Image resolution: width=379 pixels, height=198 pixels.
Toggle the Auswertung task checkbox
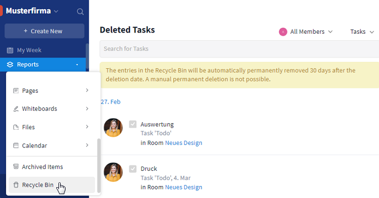[x=133, y=124]
